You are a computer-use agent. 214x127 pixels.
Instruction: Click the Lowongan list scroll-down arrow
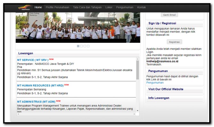138,110
